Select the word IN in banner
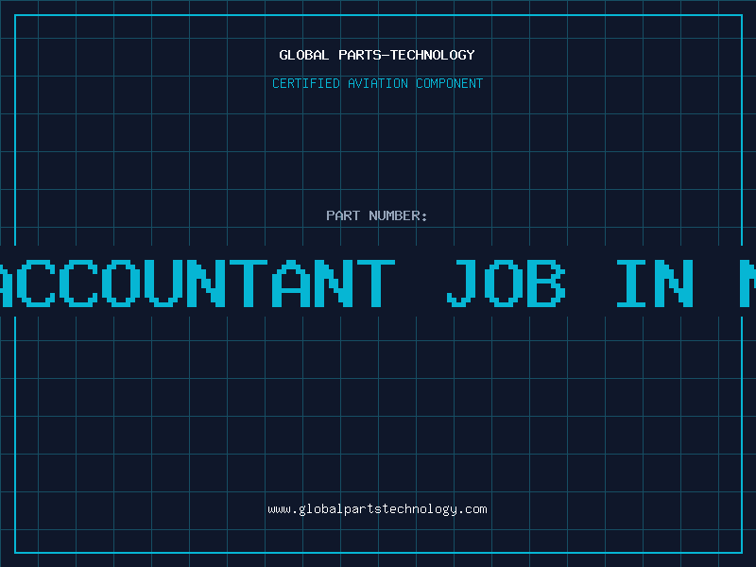The image size is (756, 567). pos(655,283)
